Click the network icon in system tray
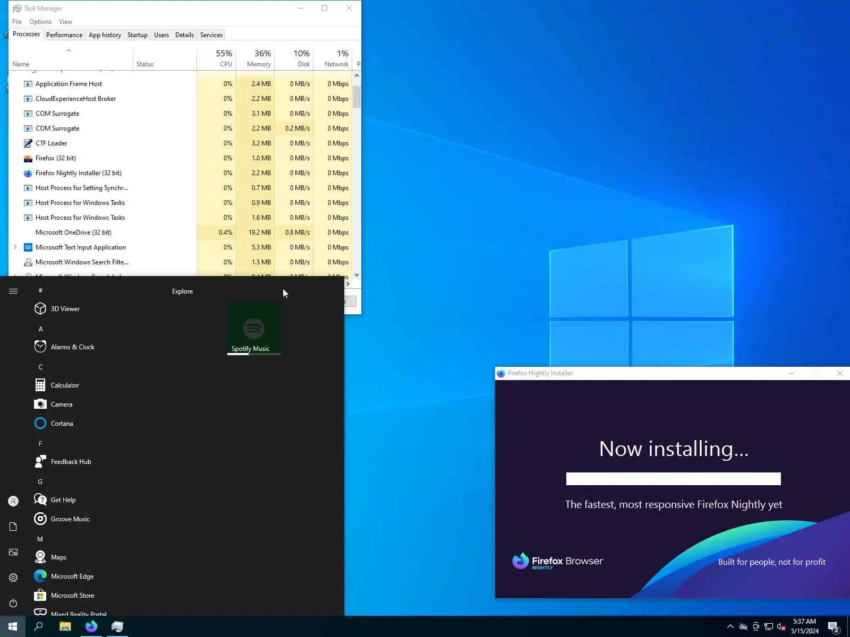 (768, 627)
